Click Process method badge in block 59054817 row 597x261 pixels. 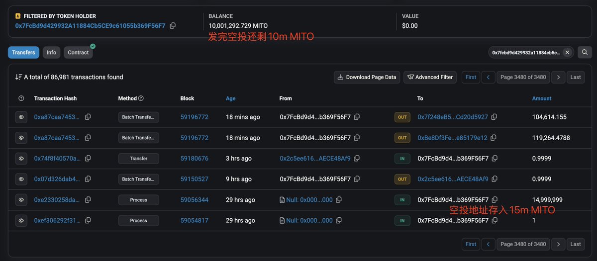(139, 220)
